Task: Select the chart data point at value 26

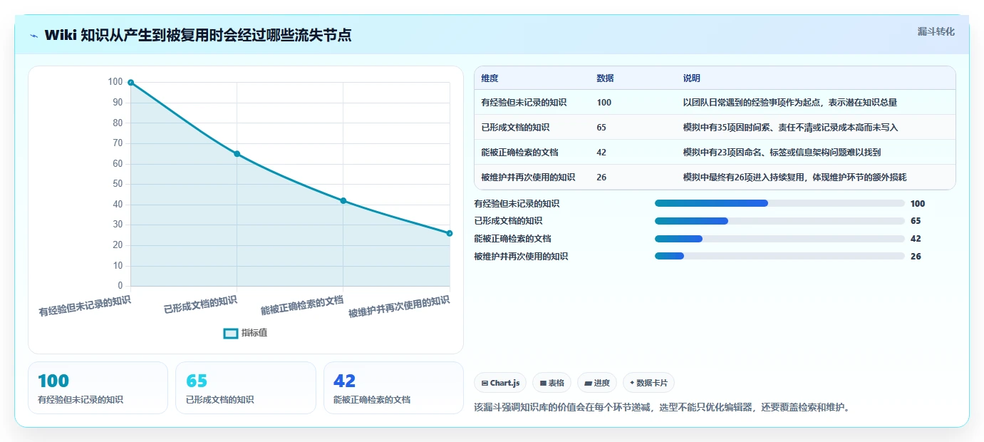Action: (x=449, y=233)
